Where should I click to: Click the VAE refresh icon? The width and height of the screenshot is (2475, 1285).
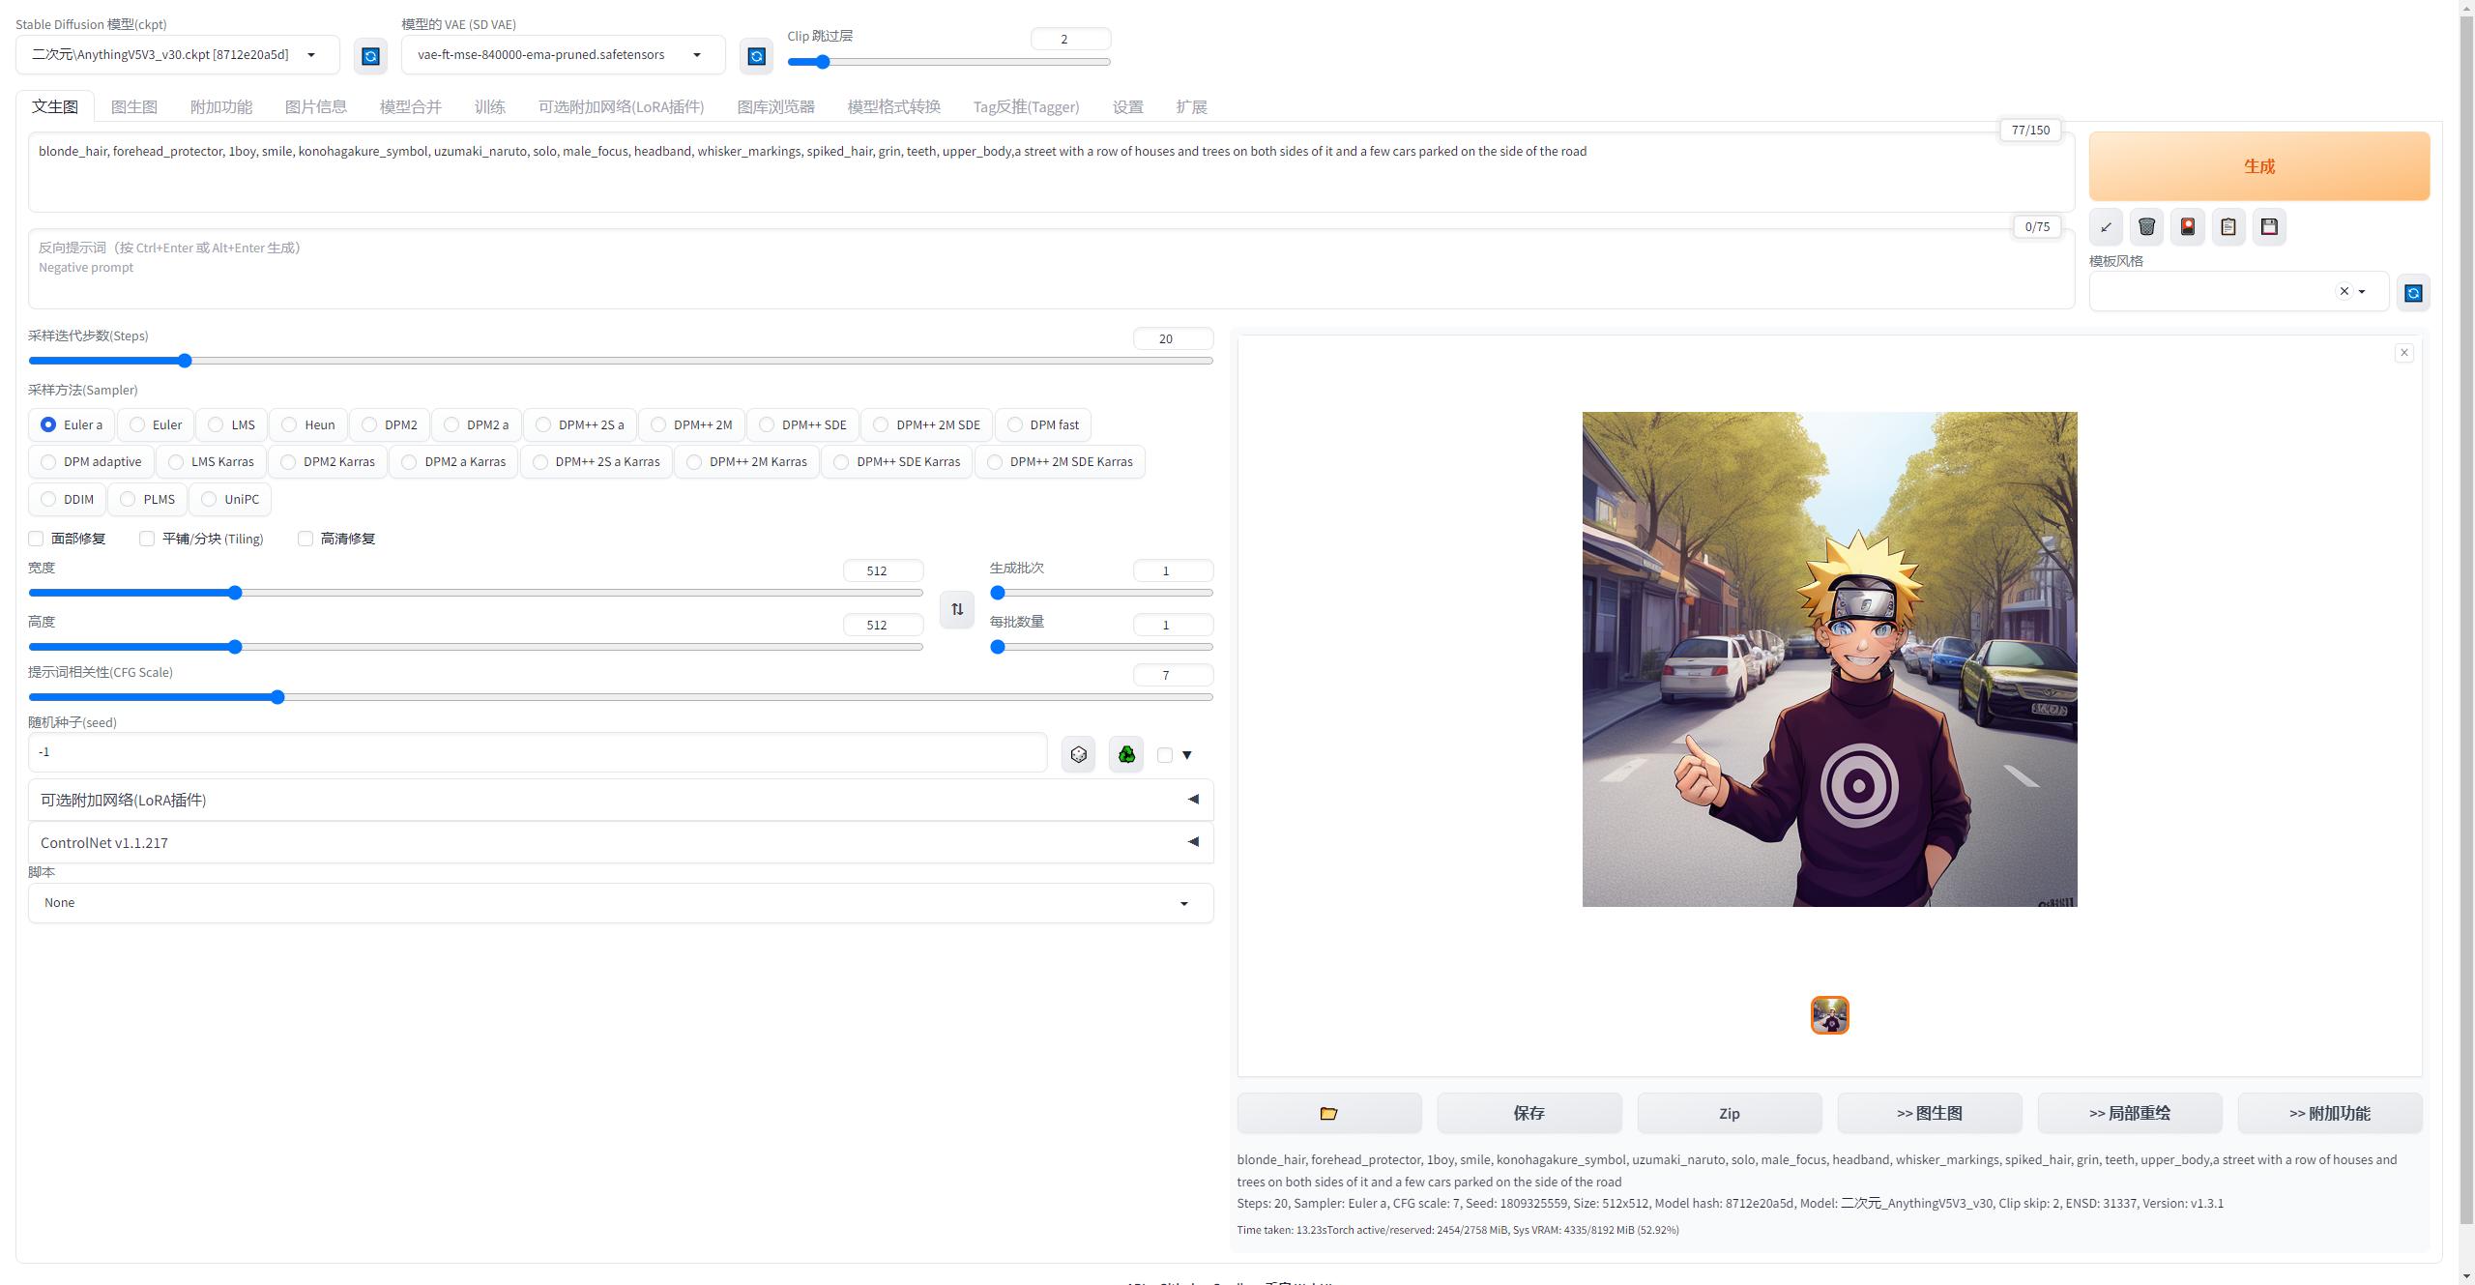click(756, 56)
